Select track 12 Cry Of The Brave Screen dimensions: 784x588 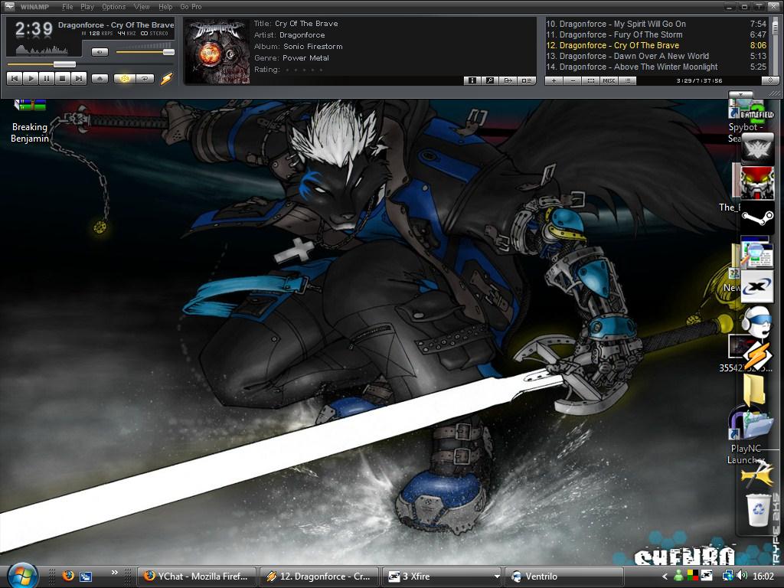pyautogui.click(x=656, y=45)
